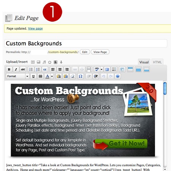Add an image via the Upload/Insert icon
The image size is (171, 171).
click(33, 62)
